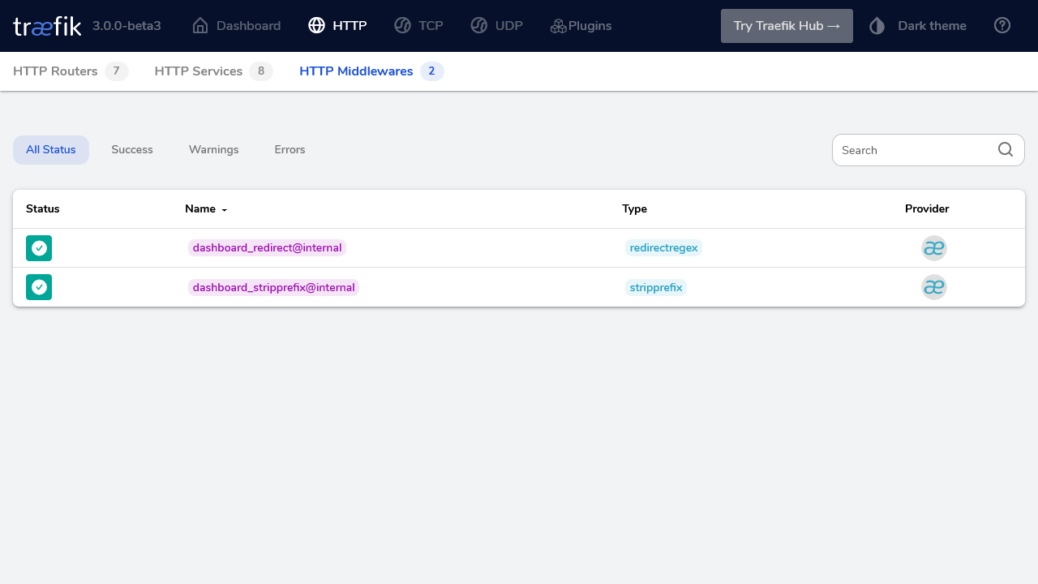Image resolution: width=1038 pixels, height=584 pixels.
Task: Click the search magnifier icon
Action: pos(1006,150)
